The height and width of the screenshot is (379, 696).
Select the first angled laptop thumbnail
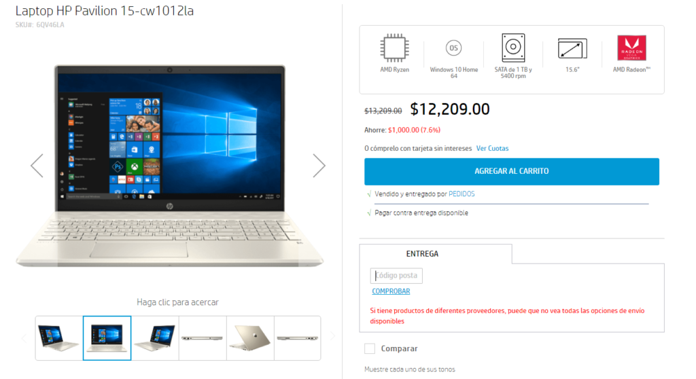[x=59, y=338]
